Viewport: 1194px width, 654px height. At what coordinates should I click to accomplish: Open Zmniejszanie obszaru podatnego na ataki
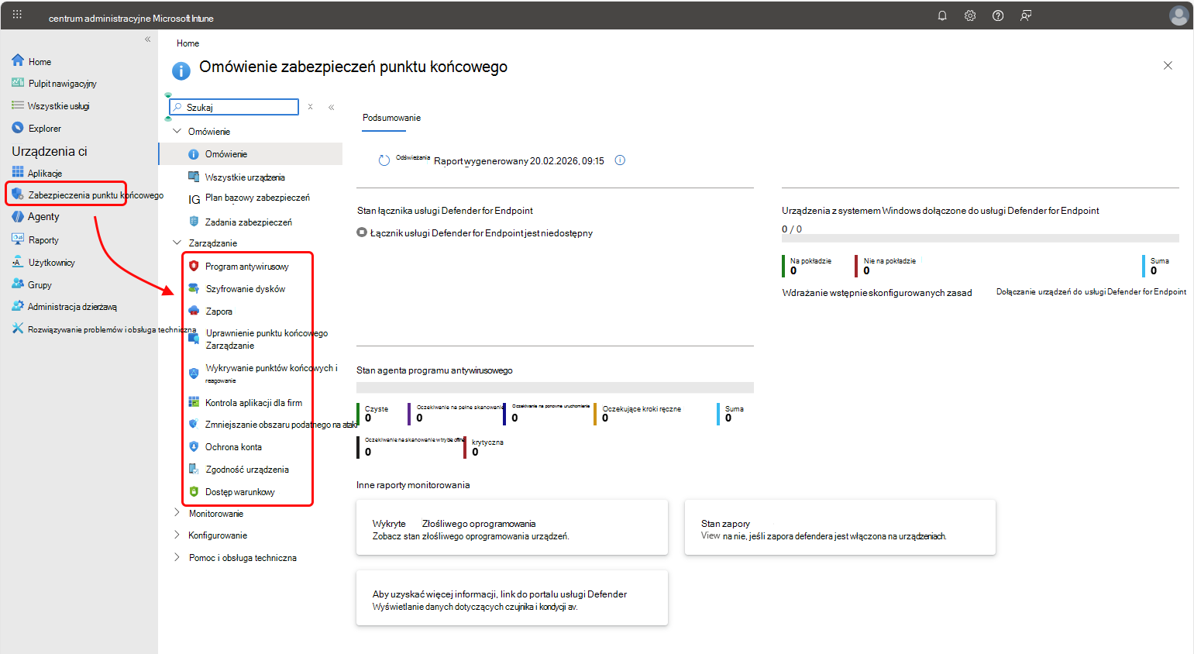point(280,424)
